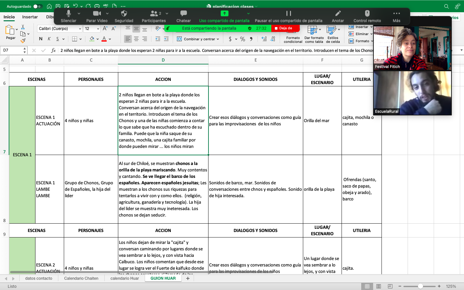Add a new sheet with plus button
The height and width of the screenshot is (290, 464).
click(x=188, y=278)
